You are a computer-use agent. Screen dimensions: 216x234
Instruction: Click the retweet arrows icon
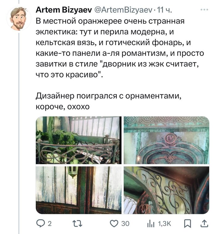[x=77, y=224]
